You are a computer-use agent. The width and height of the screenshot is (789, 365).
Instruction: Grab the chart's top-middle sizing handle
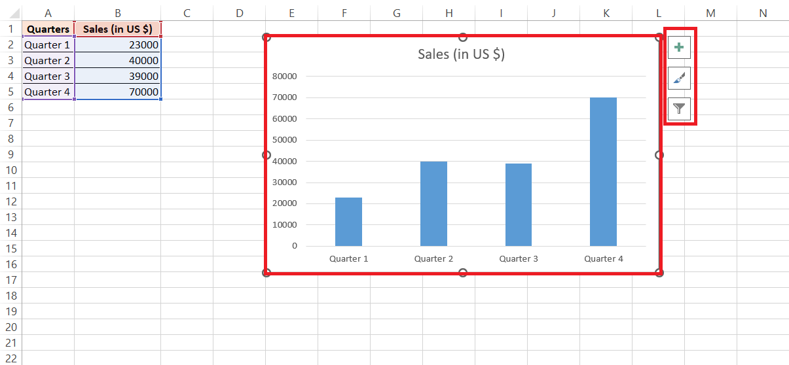(x=463, y=37)
